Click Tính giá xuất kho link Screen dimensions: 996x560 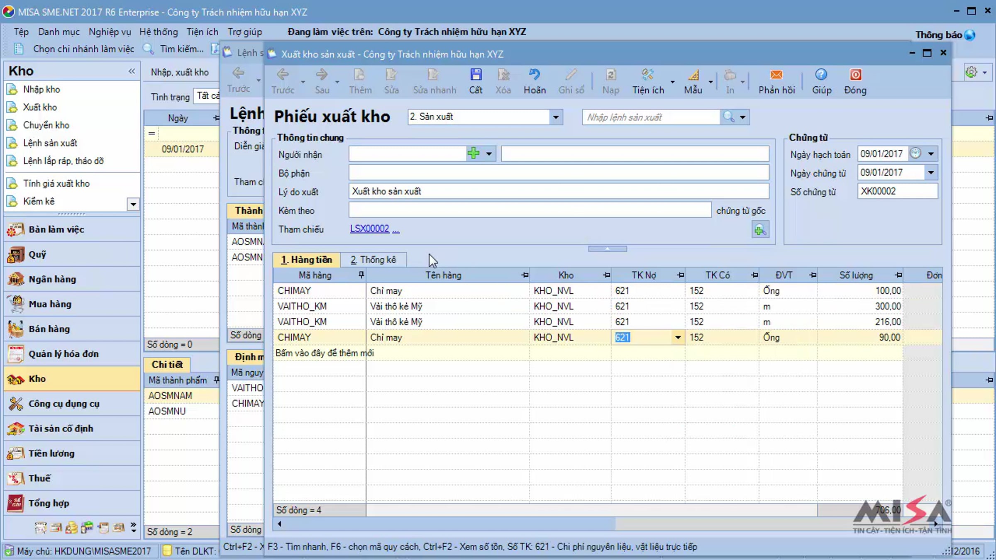tap(56, 183)
